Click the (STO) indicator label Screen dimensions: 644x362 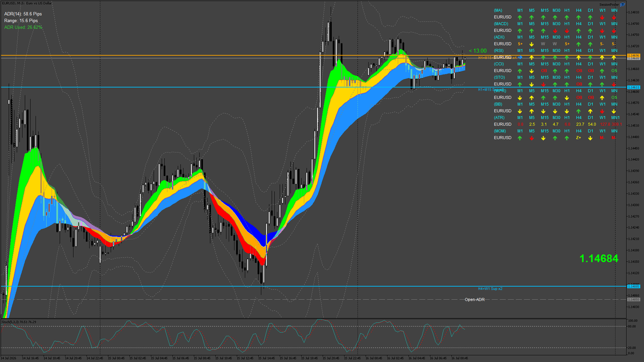click(x=500, y=77)
